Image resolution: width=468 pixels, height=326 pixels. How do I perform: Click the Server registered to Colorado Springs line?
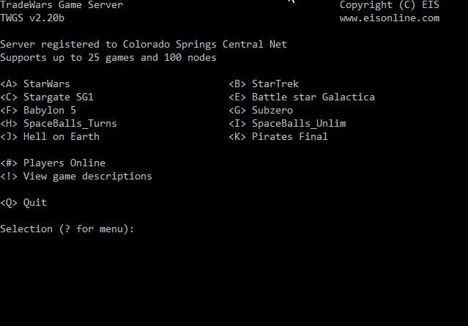coord(144,45)
